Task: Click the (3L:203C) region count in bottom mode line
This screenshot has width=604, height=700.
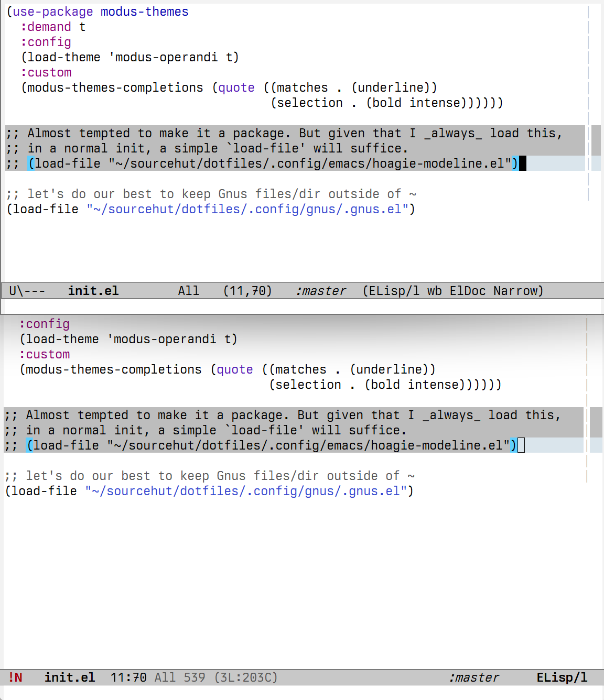Action: (246, 677)
